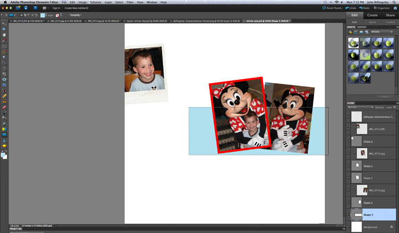Switch to the Share tab
This screenshot has width=399, height=233.
[390, 15]
